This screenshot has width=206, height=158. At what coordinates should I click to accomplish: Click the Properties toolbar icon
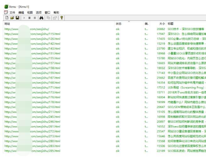click(55, 18)
